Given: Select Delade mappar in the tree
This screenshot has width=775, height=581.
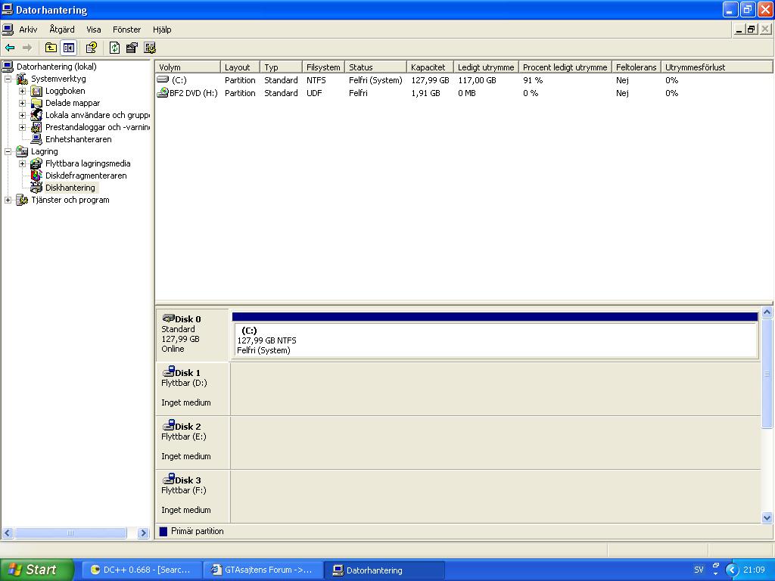Looking at the screenshot, I should (72, 103).
